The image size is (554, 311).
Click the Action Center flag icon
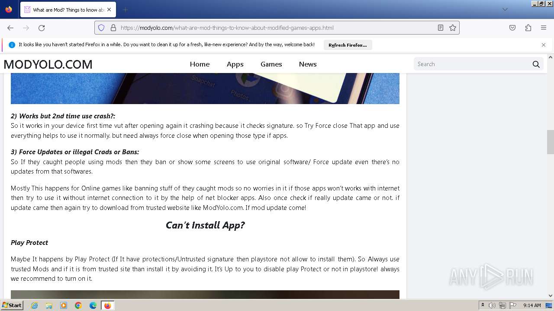[513, 305]
